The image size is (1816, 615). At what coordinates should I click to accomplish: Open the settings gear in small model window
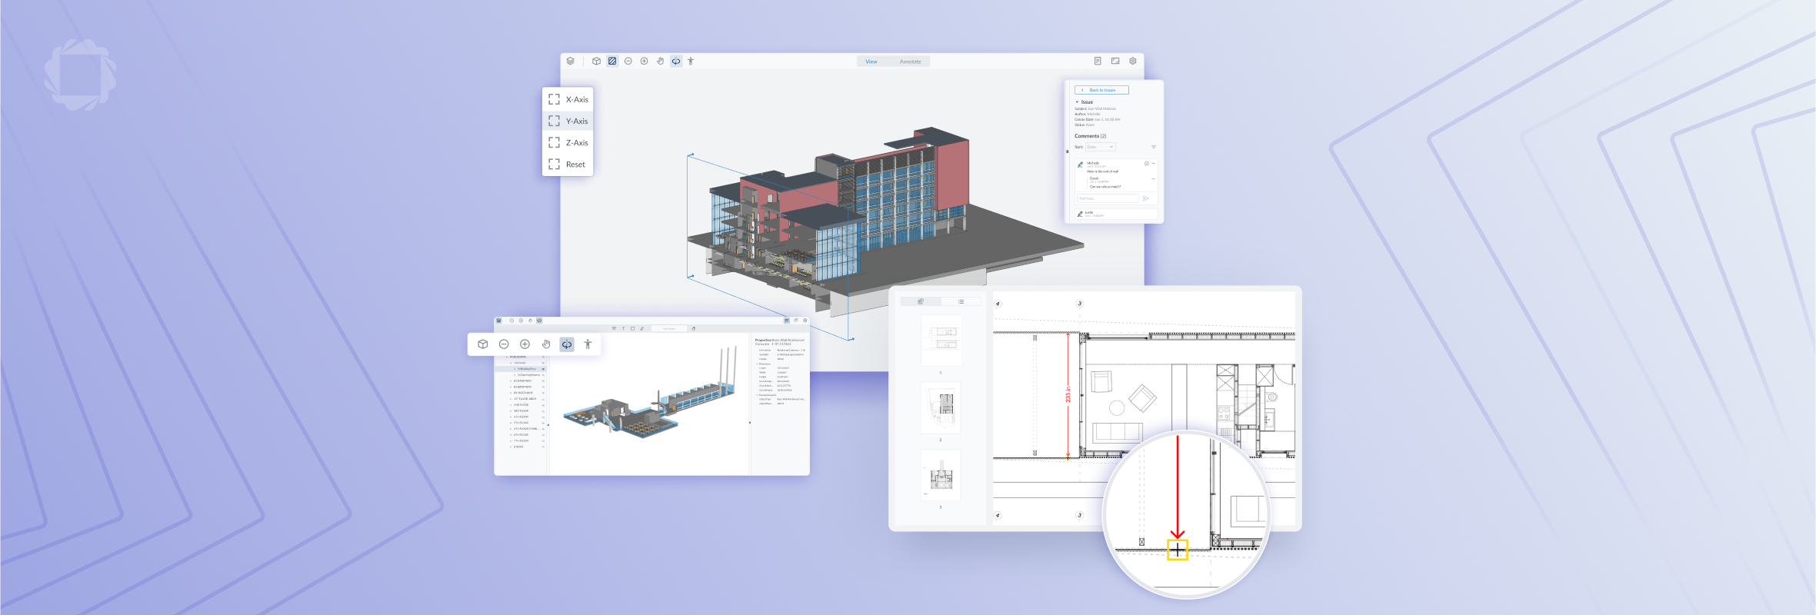(805, 321)
